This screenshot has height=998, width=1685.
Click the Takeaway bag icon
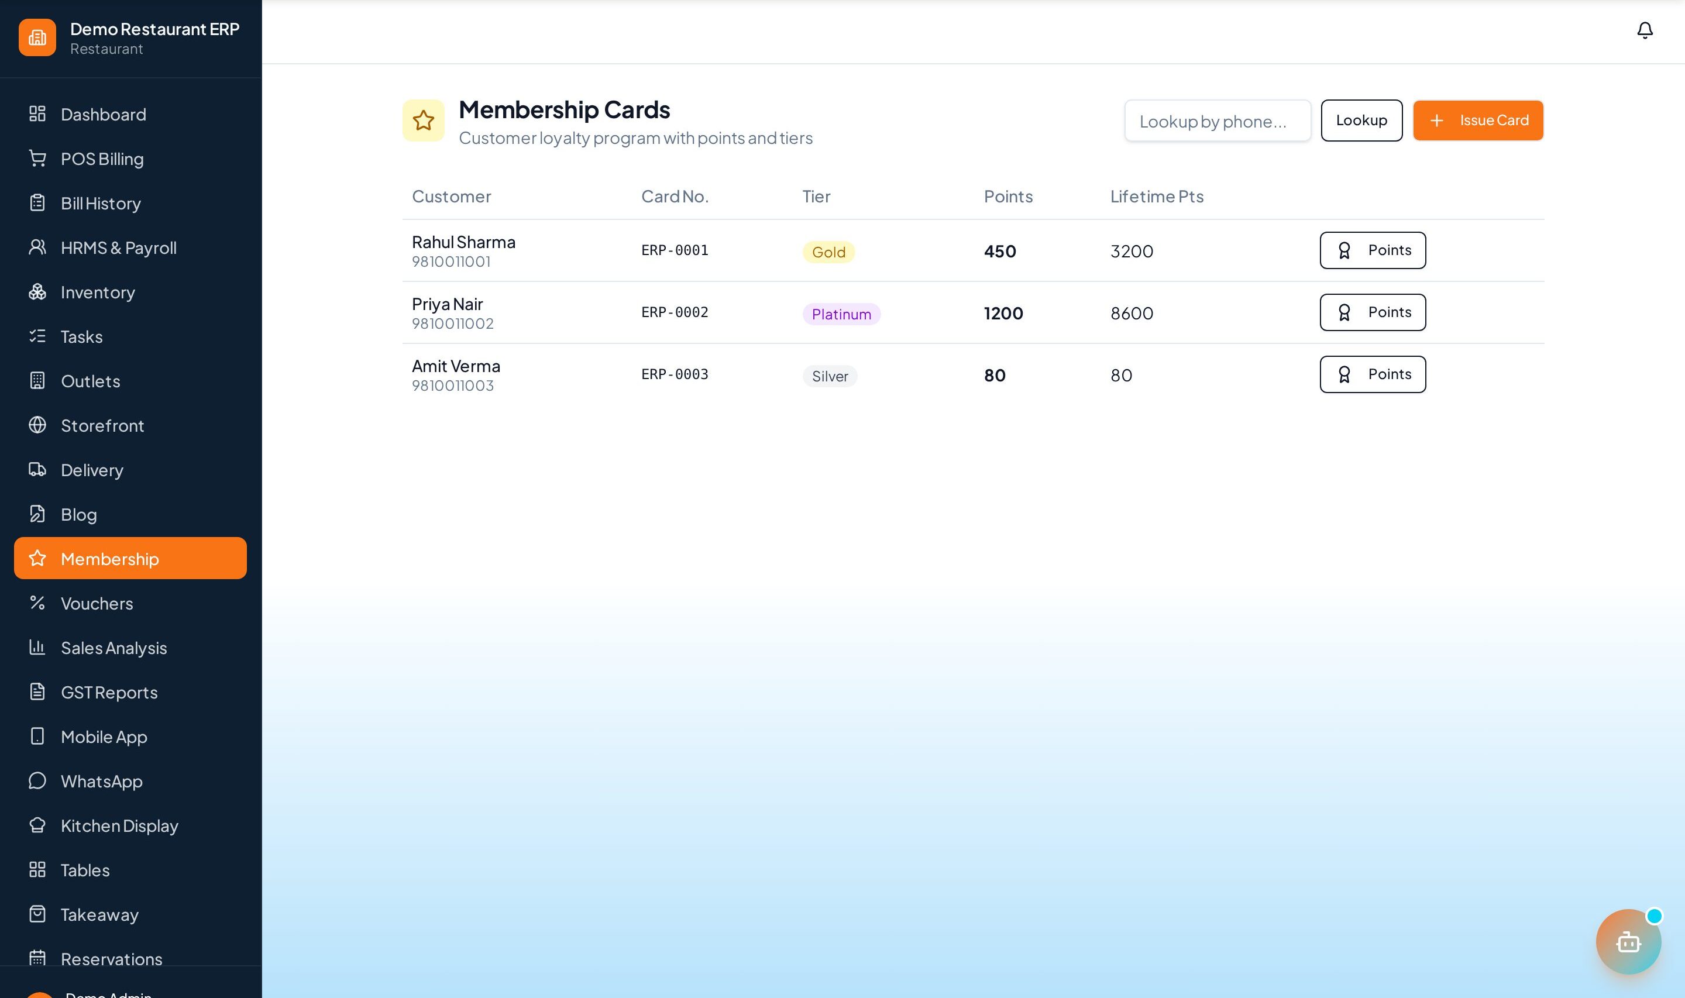[37, 914]
